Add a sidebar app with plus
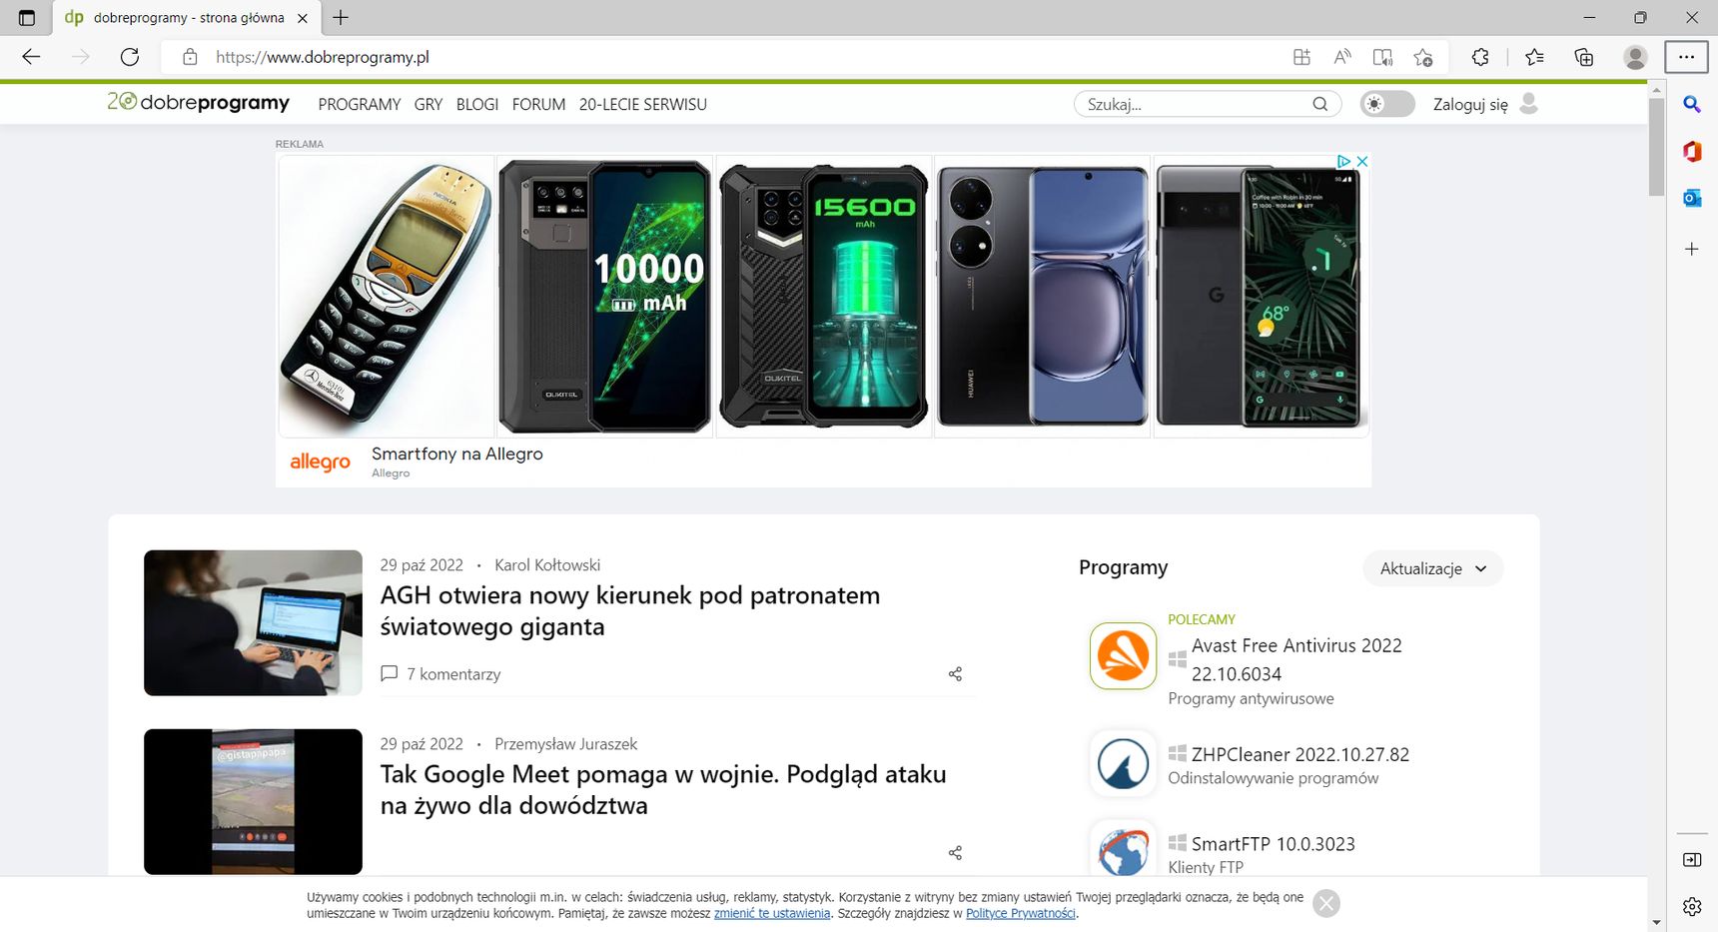Screen dimensions: 1718x932 pyautogui.click(x=1692, y=249)
